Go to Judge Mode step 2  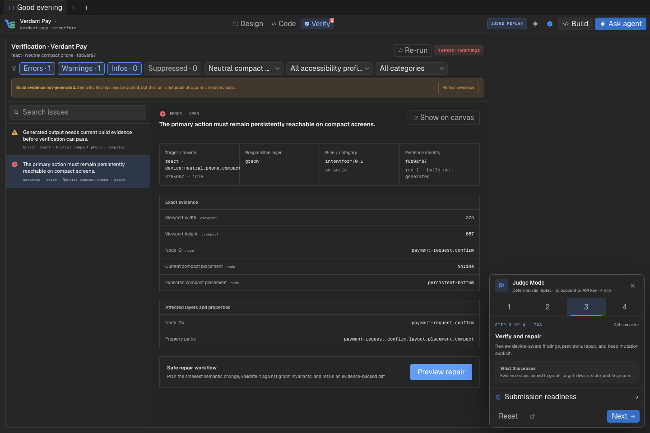coord(548,307)
